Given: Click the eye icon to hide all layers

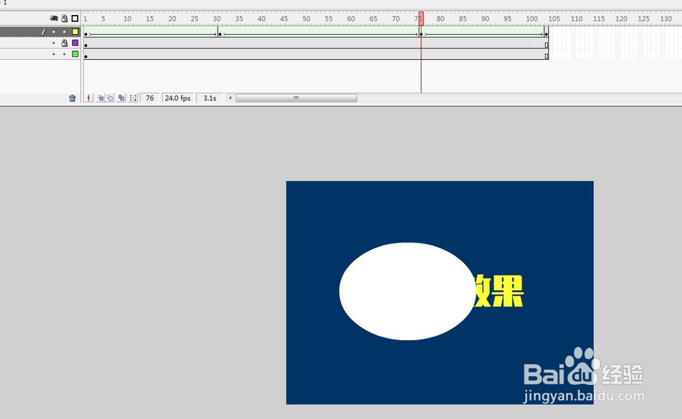Looking at the screenshot, I should (54, 18).
